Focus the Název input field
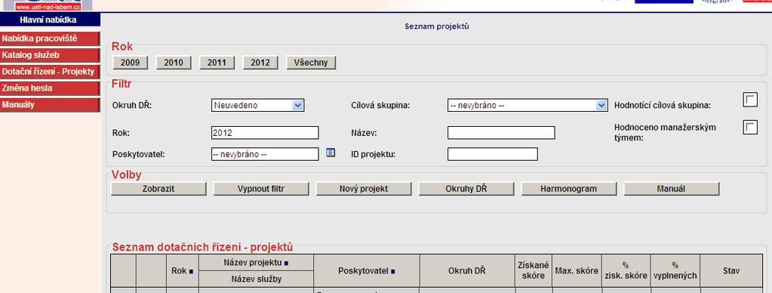 point(501,133)
